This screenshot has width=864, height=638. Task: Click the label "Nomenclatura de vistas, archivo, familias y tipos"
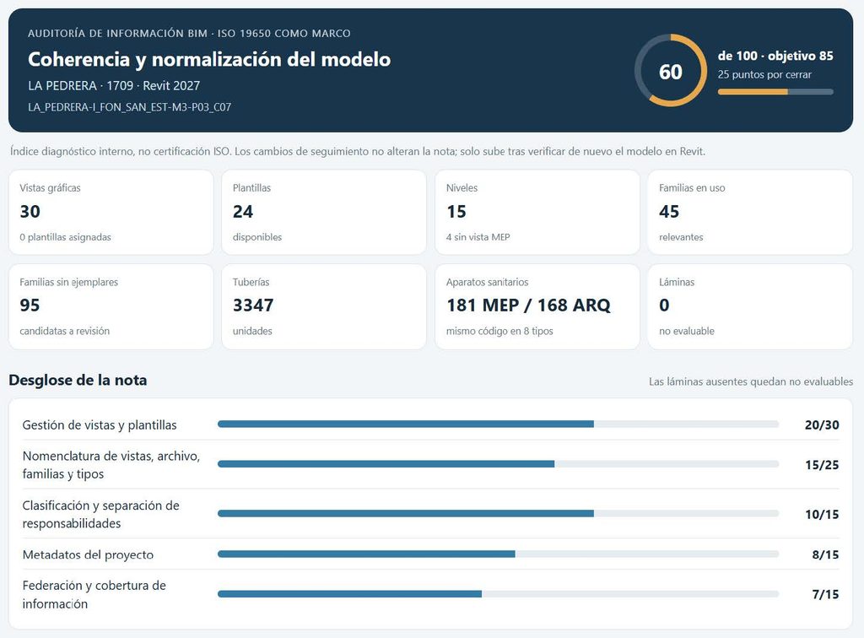pyautogui.click(x=111, y=464)
